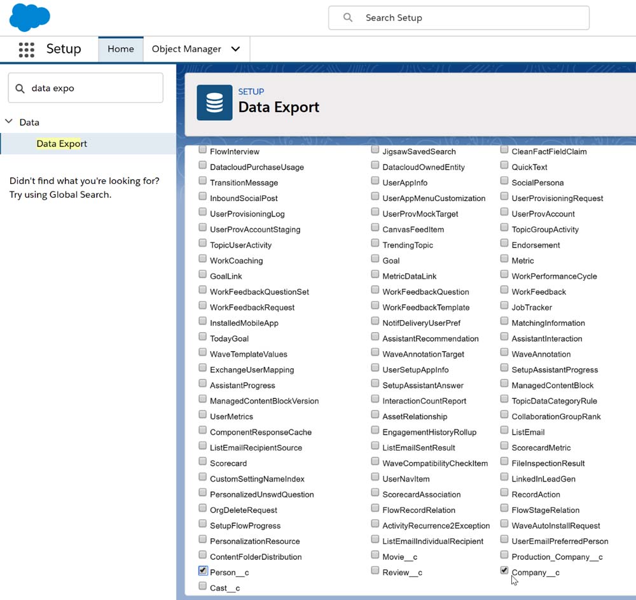The image size is (636, 600).
Task: Enable the Scorecard checkbox
Action: click(203, 462)
